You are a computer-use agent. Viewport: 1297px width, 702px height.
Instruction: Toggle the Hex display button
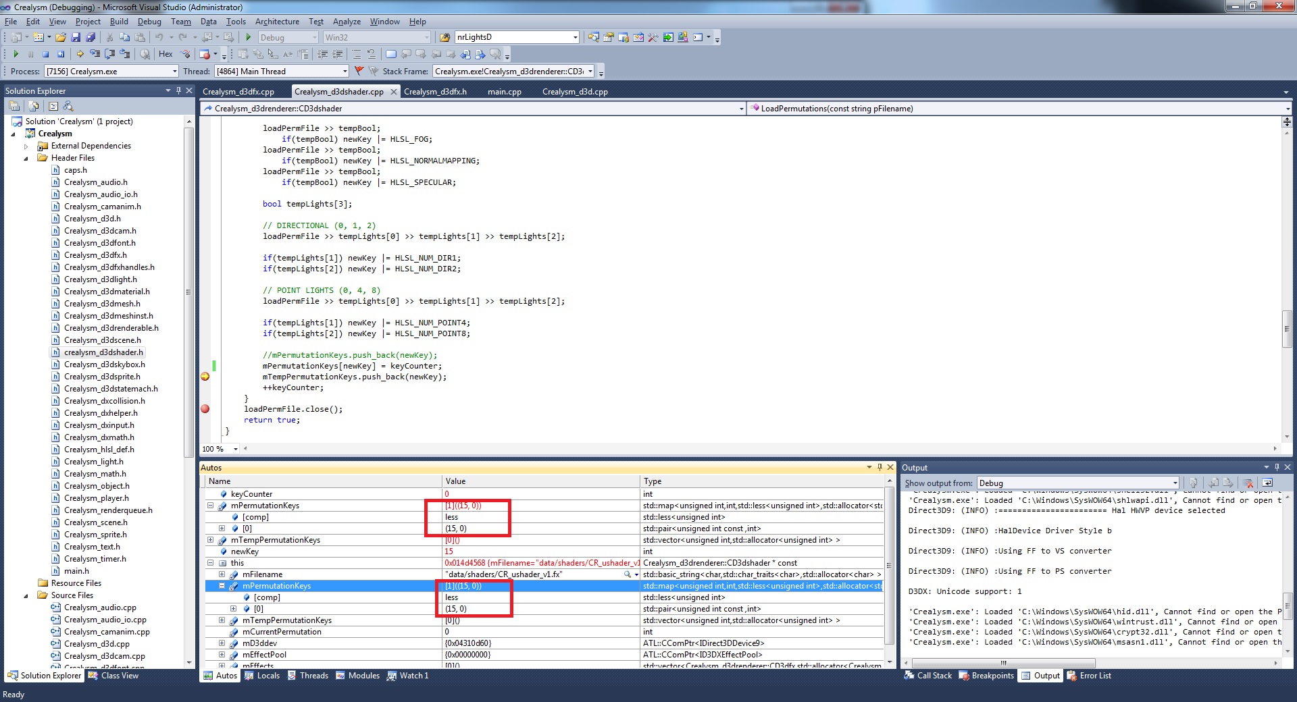pyautogui.click(x=166, y=54)
